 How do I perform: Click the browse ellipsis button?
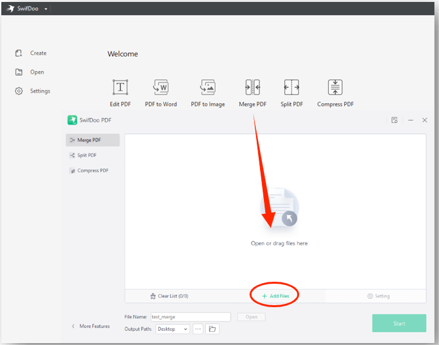198,329
